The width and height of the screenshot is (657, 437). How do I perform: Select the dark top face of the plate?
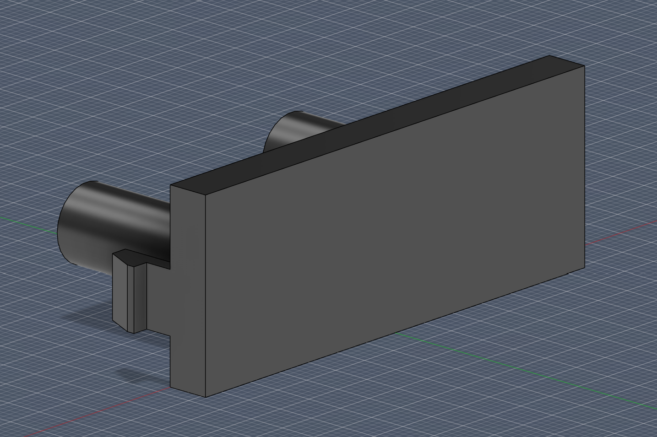click(378, 125)
